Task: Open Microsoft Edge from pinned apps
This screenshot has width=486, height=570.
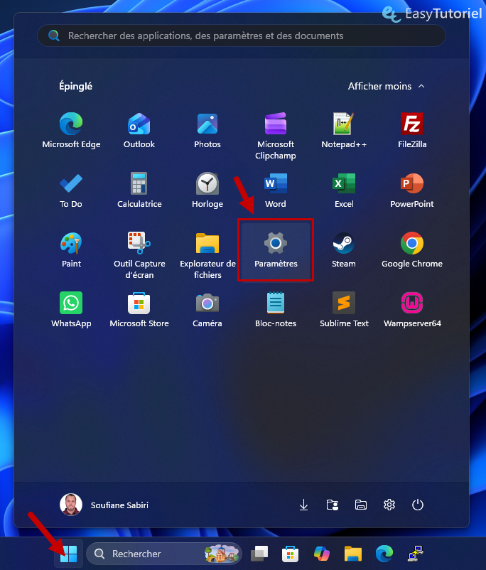Action: [x=71, y=131]
